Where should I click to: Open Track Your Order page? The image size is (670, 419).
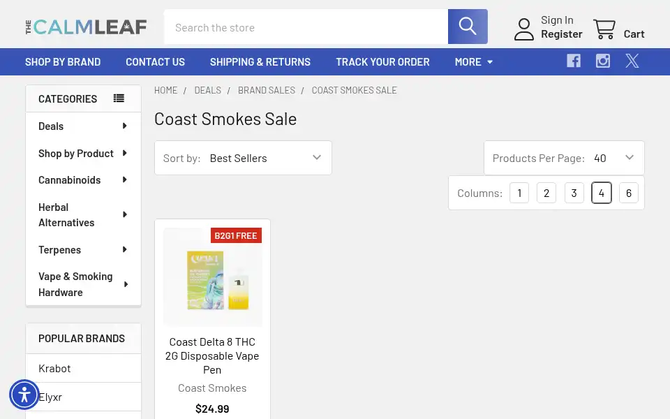pyautogui.click(x=382, y=62)
